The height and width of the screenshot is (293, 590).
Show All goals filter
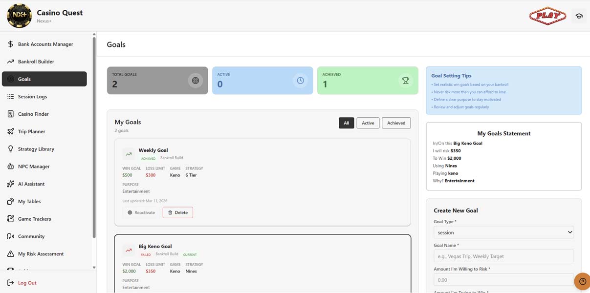tap(346, 123)
